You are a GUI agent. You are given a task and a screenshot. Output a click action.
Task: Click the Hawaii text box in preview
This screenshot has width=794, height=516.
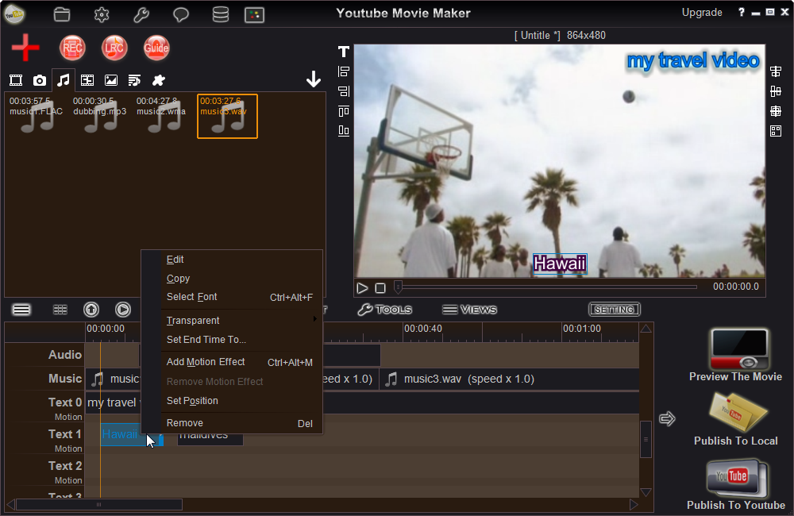point(560,264)
